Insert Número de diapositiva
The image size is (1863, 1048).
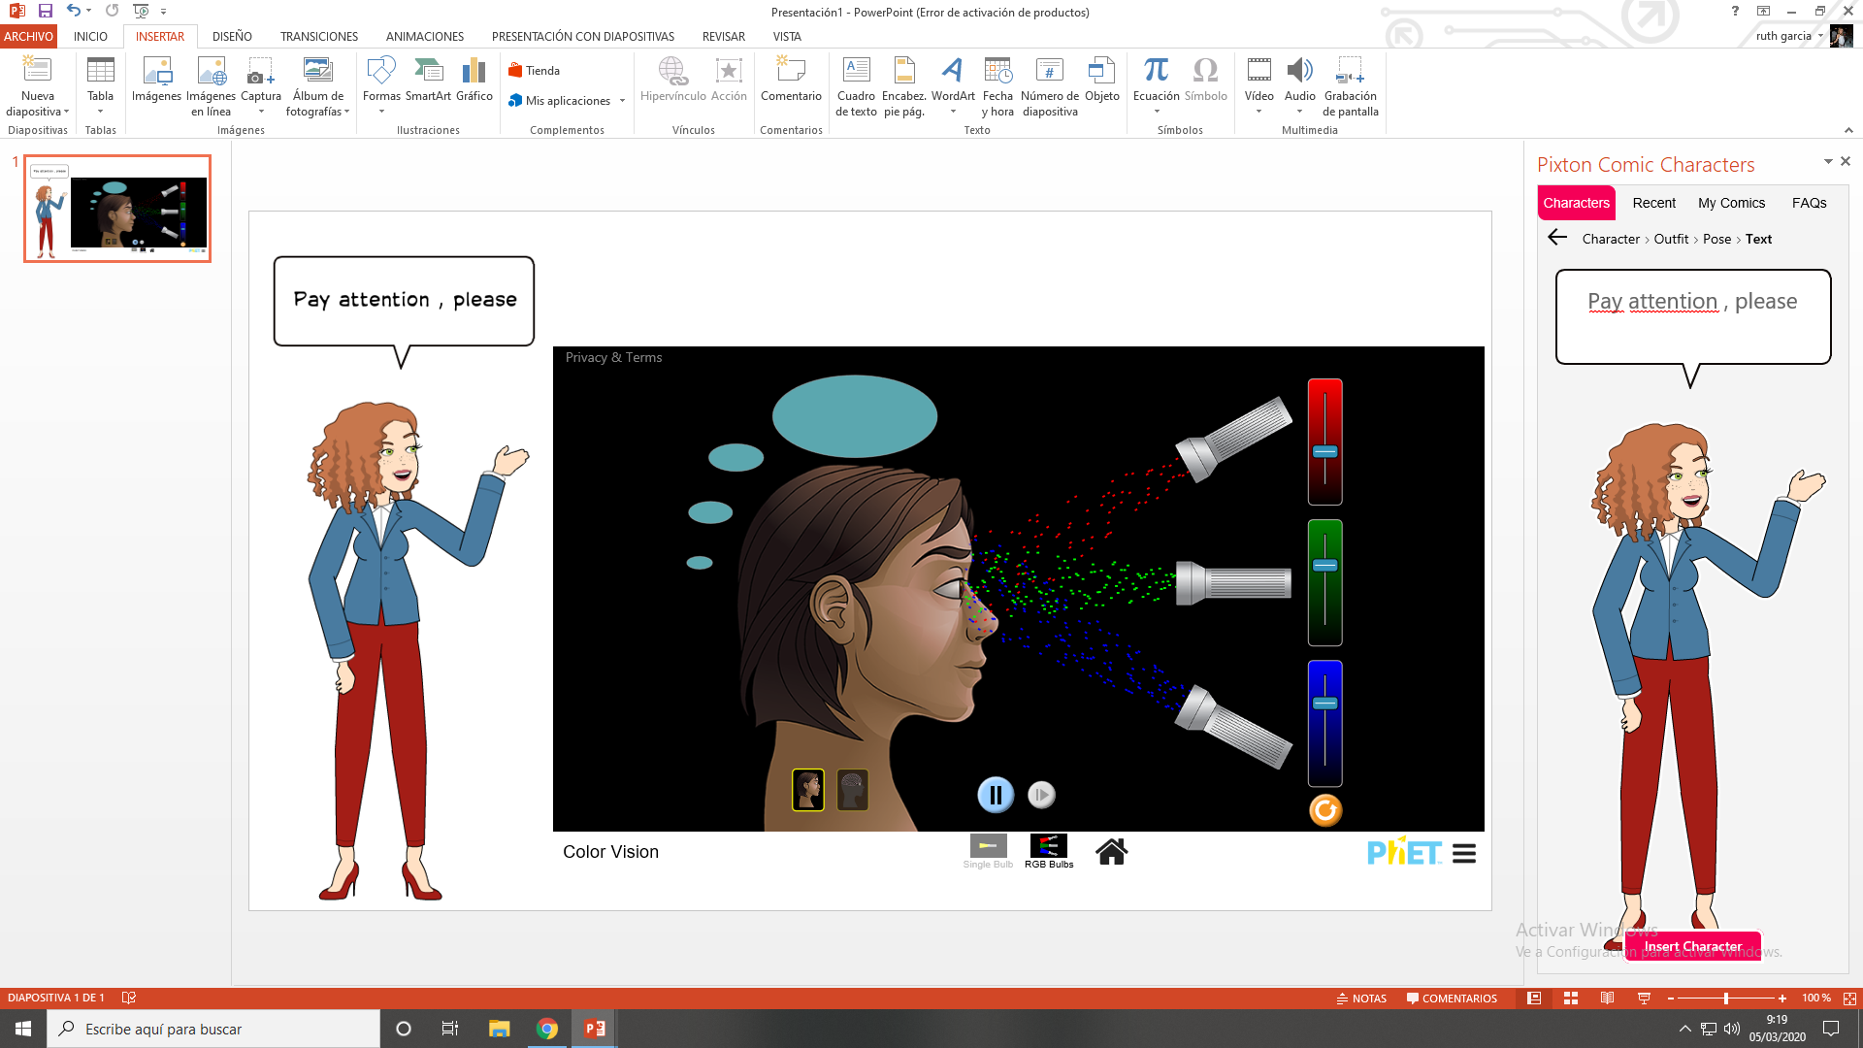(1049, 85)
